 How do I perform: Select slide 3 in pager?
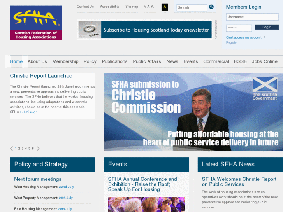(x=23, y=149)
